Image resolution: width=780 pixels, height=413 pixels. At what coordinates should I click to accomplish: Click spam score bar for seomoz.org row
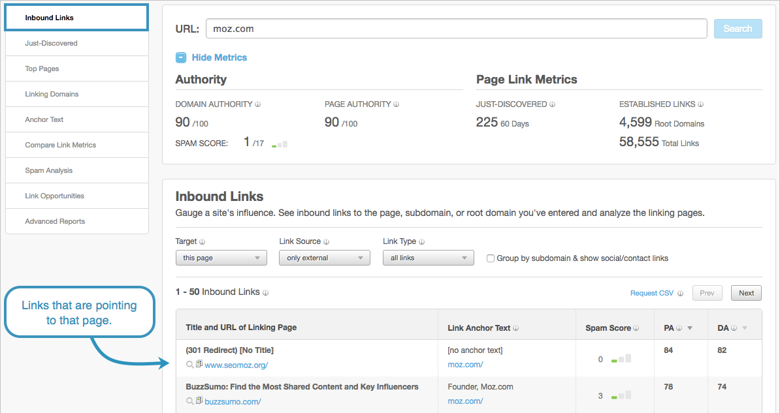point(621,358)
